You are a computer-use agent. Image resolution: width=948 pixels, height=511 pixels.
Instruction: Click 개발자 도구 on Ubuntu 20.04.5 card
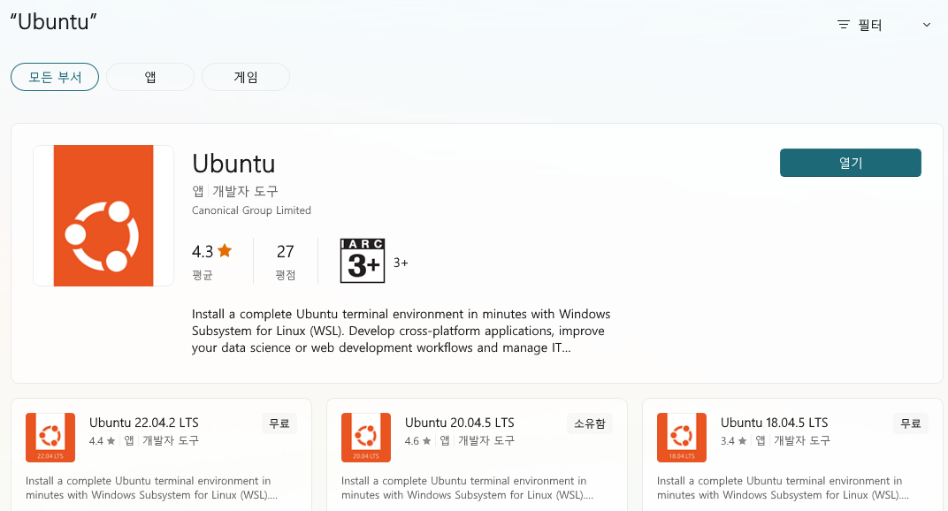[486, 441]
